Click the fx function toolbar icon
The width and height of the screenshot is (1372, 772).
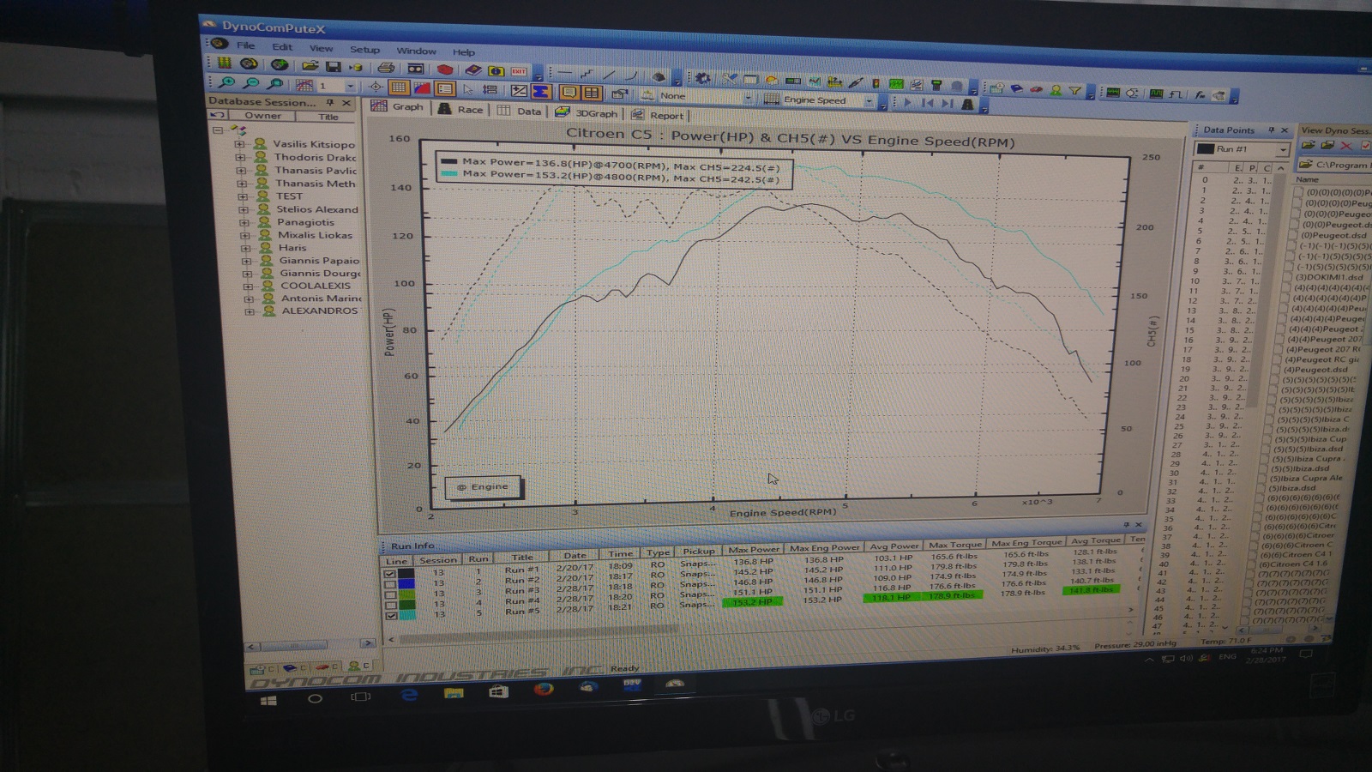coord(1199,94)
